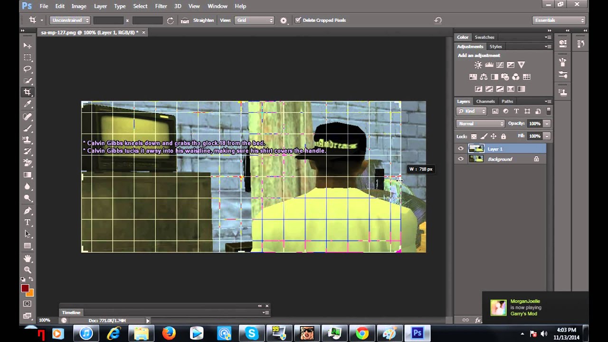Open crop options gear menu

click(284, 20)
